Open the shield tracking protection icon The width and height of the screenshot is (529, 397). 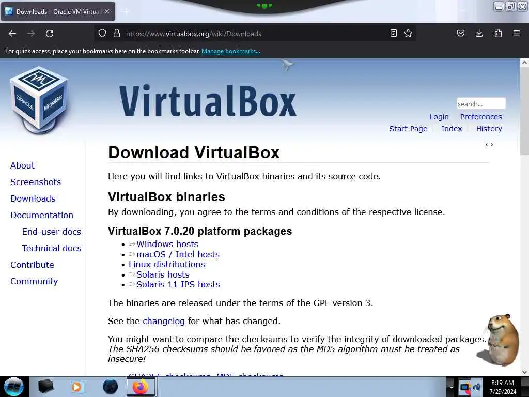pyautogui.click(x=102, y=34)
